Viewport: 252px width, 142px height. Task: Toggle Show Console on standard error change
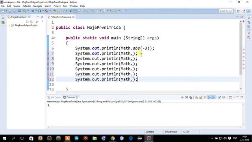point(214,97)
